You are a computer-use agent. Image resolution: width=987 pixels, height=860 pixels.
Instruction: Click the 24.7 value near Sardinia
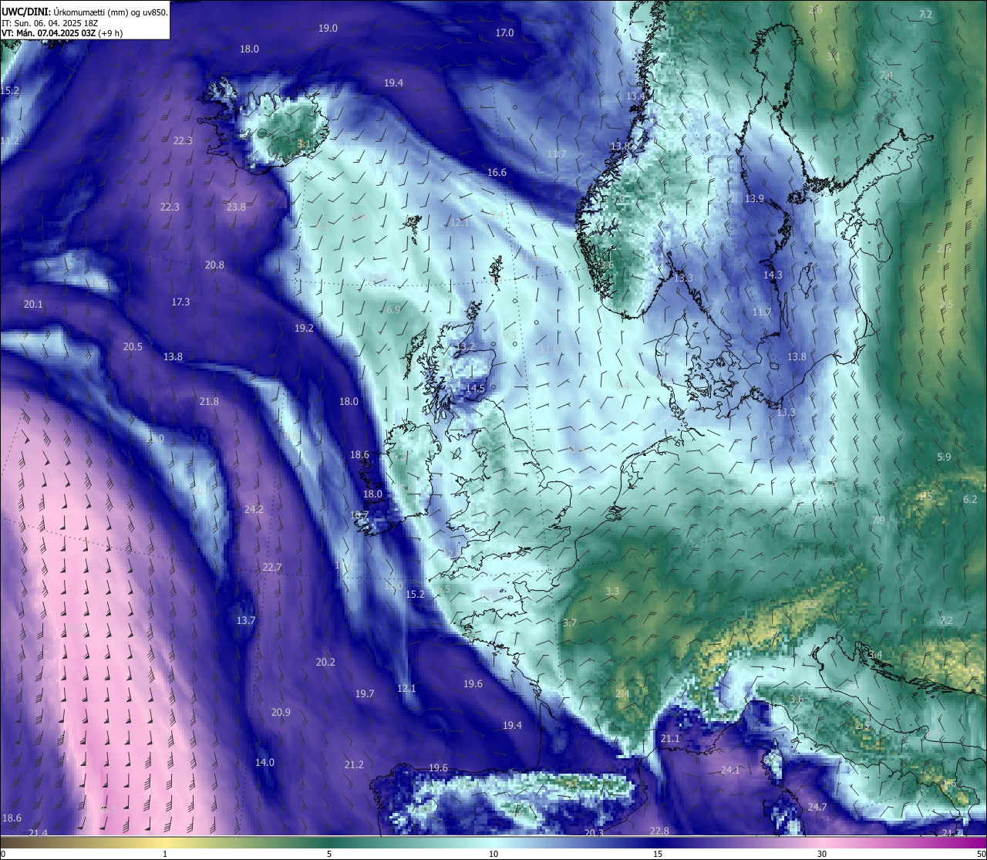817,807
